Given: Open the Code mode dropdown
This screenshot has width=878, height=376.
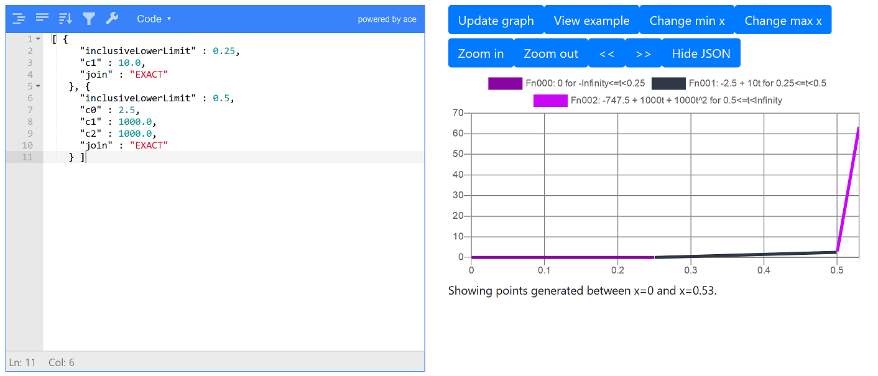Looking at the screenshot, I should tap(154, 19).
